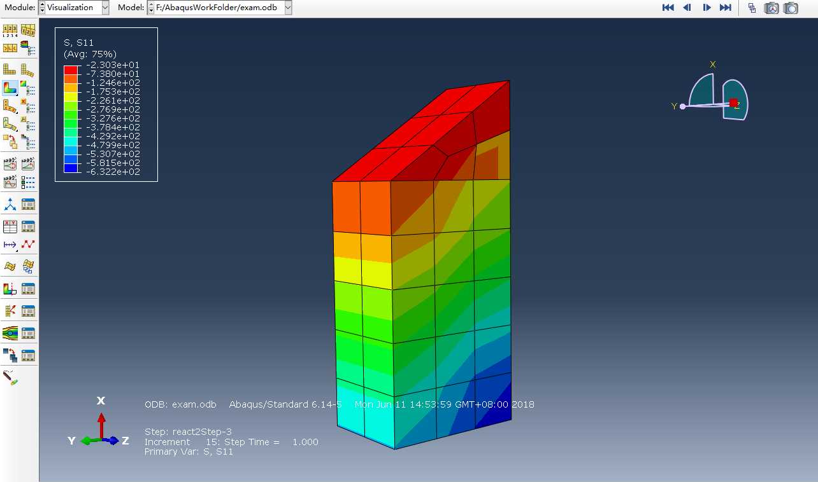
Task: Click the "Primary Var: S, S11" text
Action: [x=189, y=451]
